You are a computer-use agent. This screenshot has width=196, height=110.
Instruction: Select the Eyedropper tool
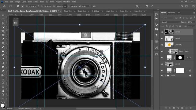pos(3,39)
